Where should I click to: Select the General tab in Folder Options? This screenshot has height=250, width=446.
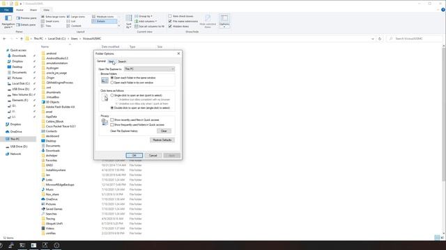pos(101,61)
